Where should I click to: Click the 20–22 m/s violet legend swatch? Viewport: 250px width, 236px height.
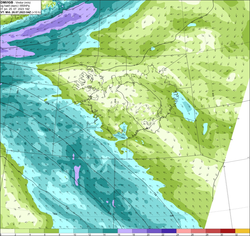(x=154, y=231)
